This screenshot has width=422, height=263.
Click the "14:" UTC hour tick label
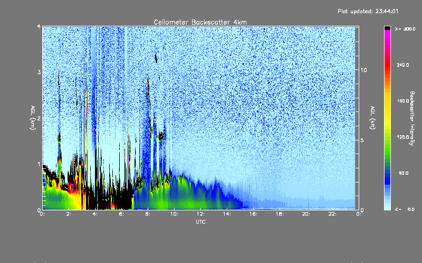[227, 214]
